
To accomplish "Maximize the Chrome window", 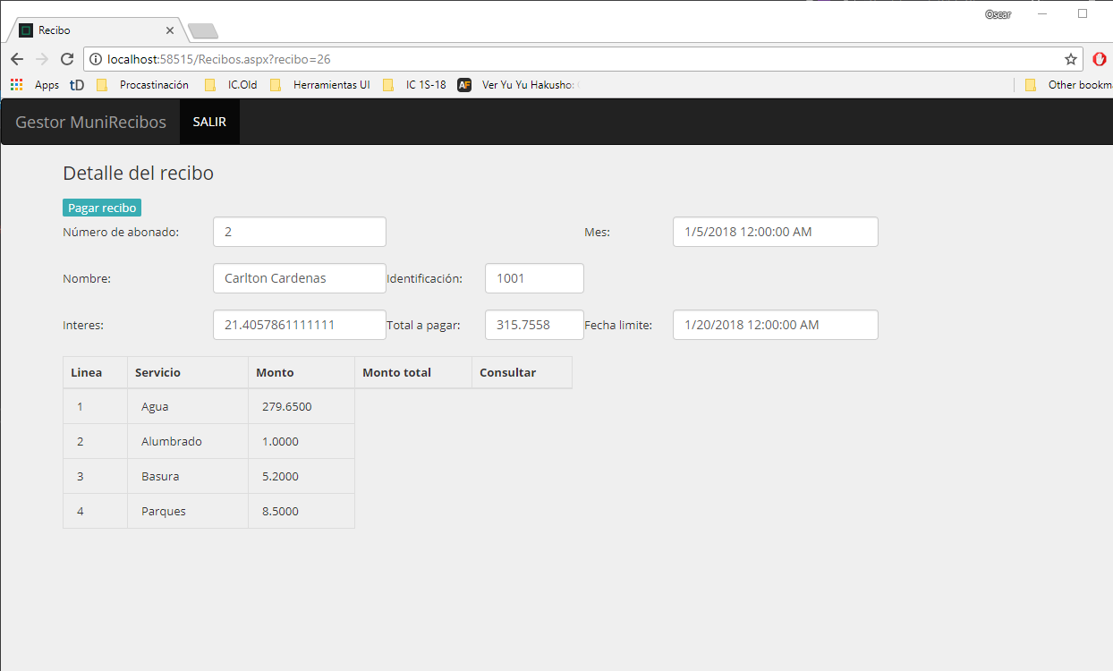I will click(1082, 14).
